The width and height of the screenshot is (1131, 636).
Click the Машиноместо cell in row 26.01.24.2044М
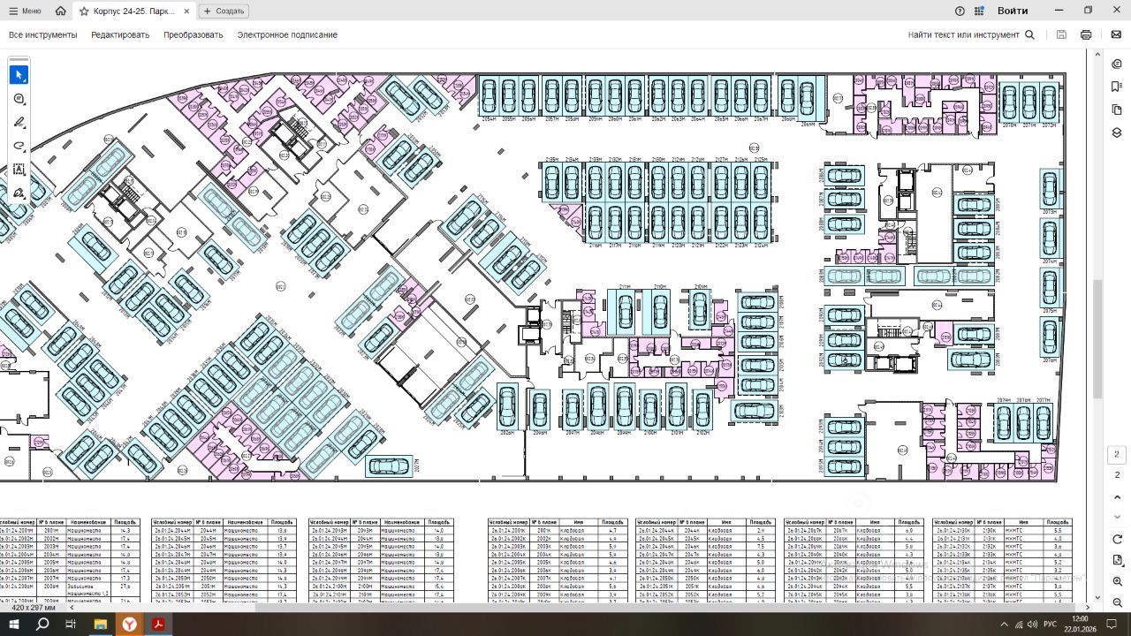coord(246,530)
